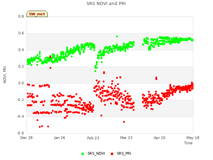The image size is (213, 160).
Task: Click the 'NDVI, PRI' y-axis label
Action: click(5, 75)
